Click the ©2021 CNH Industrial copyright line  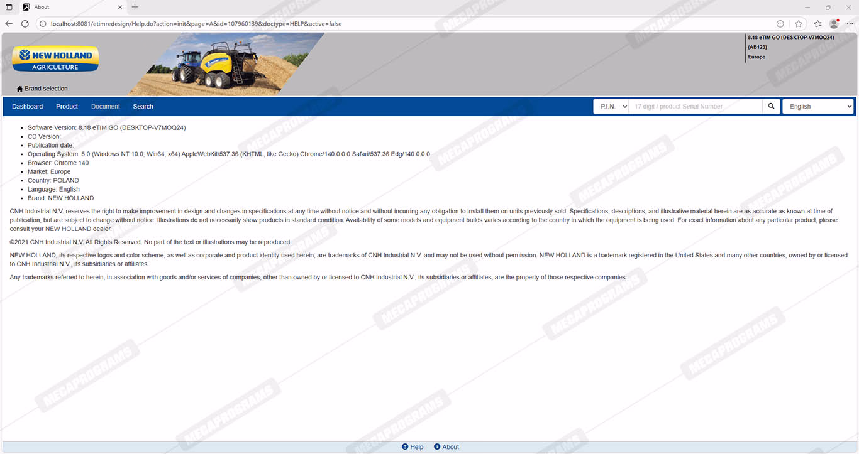click(150, 242)
